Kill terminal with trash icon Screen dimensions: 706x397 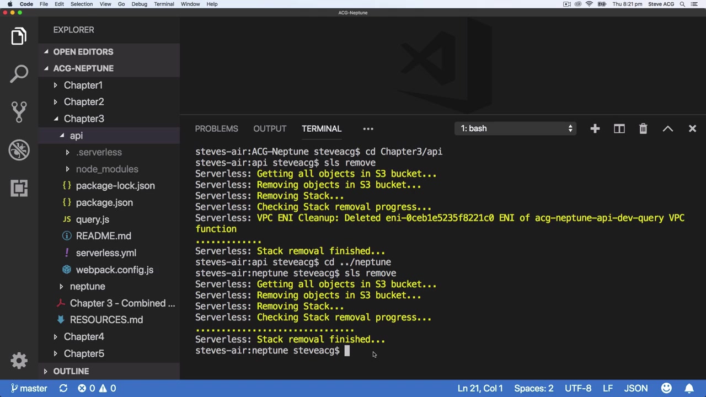(x=643, y=128)
